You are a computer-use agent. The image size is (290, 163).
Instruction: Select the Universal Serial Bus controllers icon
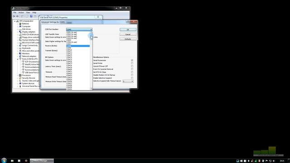[20, 86]
